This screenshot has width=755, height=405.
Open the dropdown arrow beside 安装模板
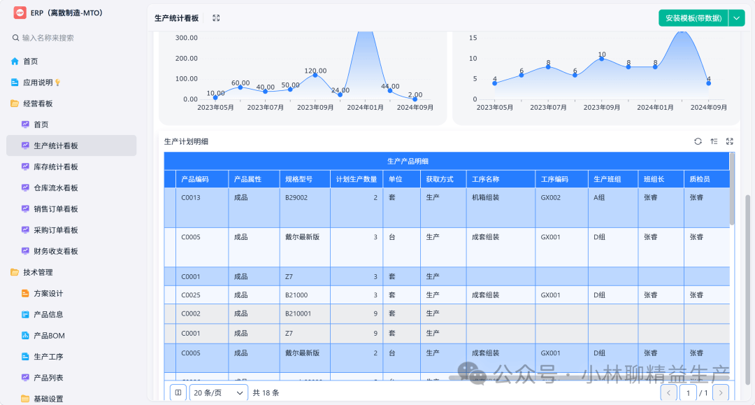coord(737,18)
